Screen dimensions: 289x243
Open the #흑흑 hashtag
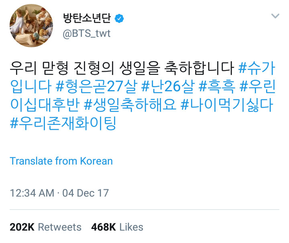217,86
